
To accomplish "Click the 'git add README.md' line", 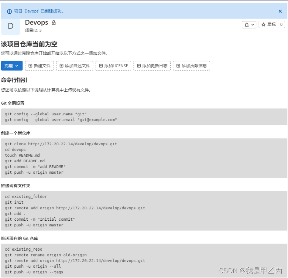I will (x=25, y=161).
